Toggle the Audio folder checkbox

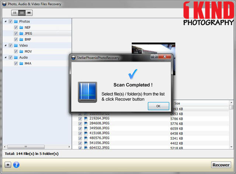pos(10,58)
